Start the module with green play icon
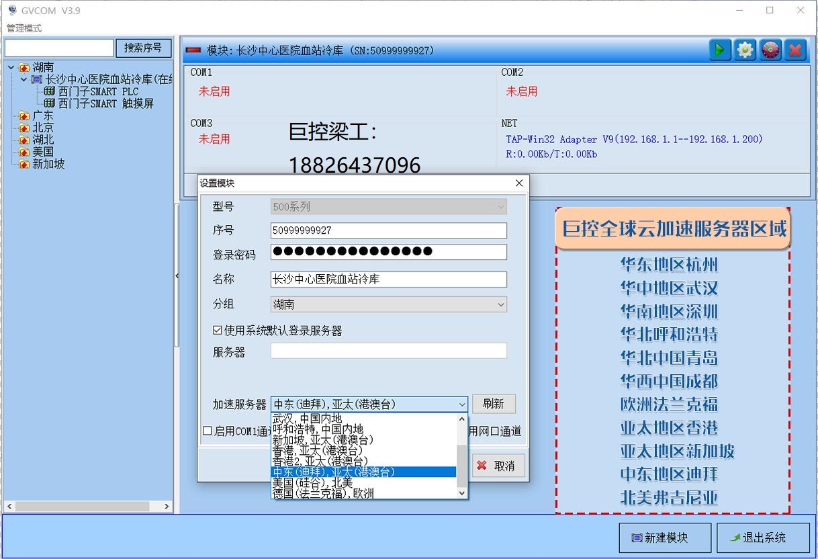Viewport: 818px width, 559px height. [x=719, y=49]
